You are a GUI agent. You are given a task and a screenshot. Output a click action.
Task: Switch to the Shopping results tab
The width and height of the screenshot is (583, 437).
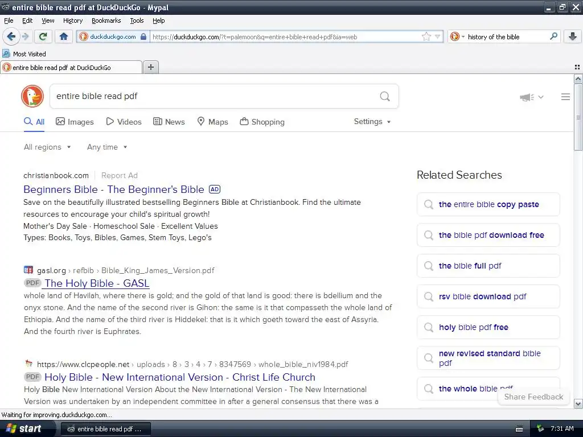click(x=262, y=122)
